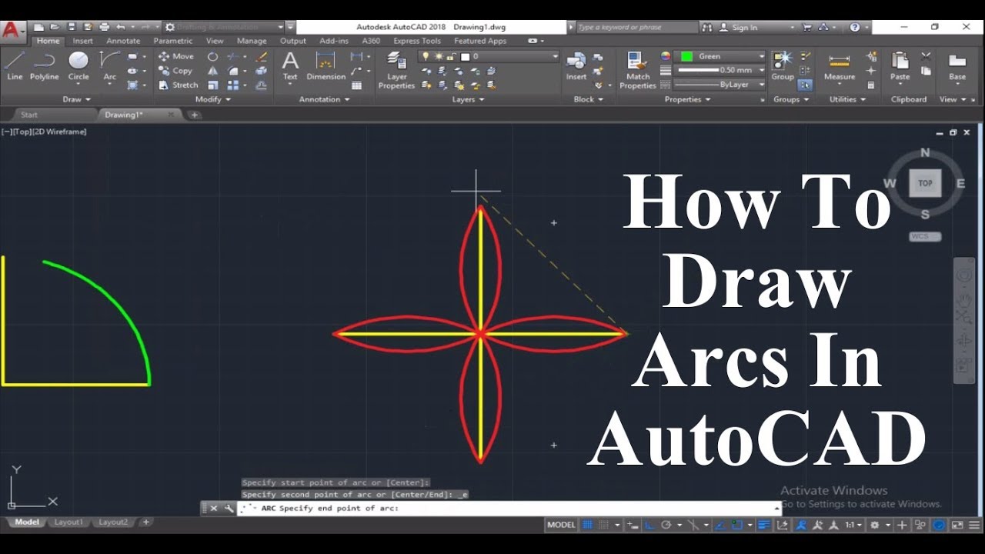The image size is (985, 554).
Task: Open Layer Properties manager
Action: click(397, 70)
